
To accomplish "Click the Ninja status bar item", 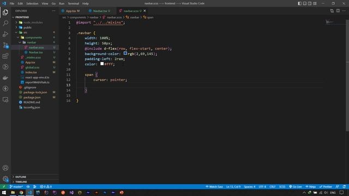I will [310, 187].
